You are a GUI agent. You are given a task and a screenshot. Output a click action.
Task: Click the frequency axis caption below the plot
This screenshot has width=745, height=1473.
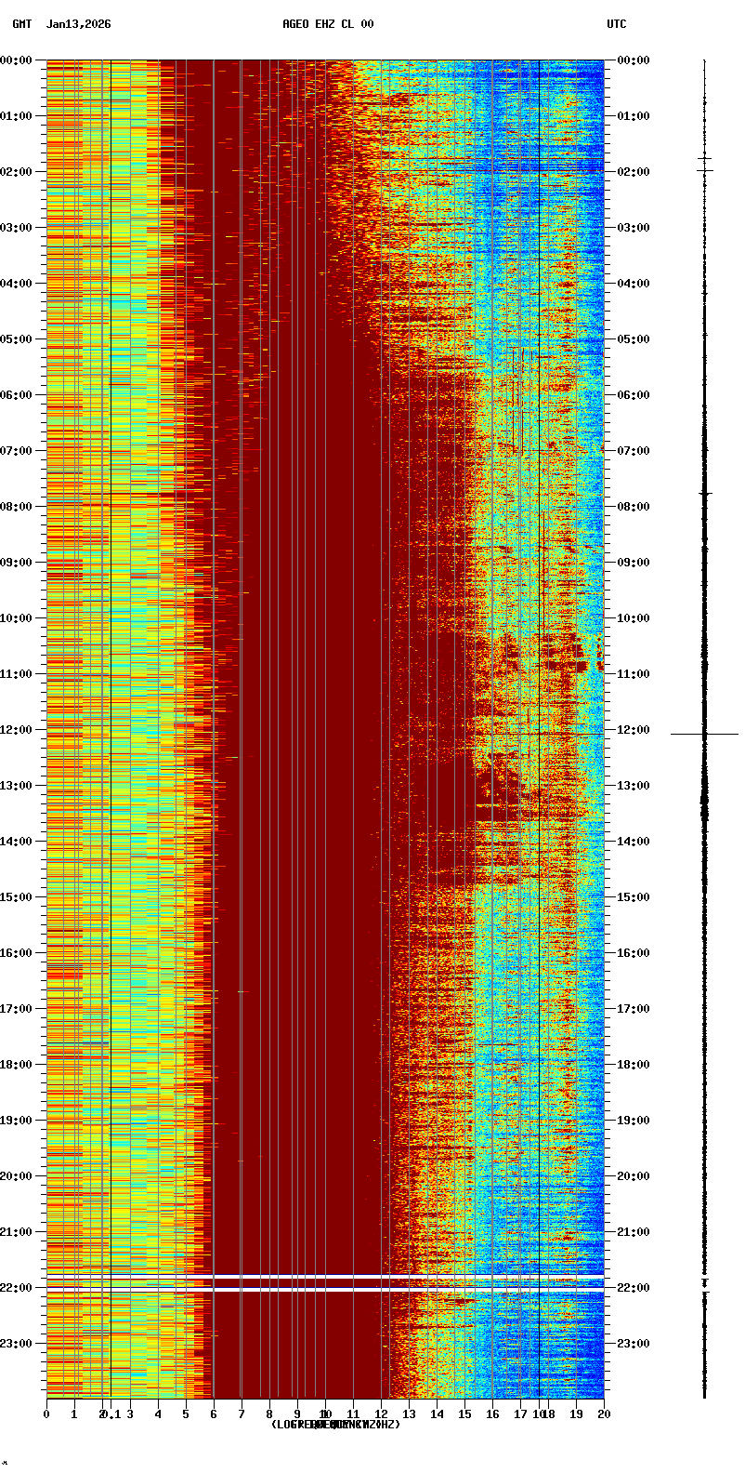(335, 1425)
